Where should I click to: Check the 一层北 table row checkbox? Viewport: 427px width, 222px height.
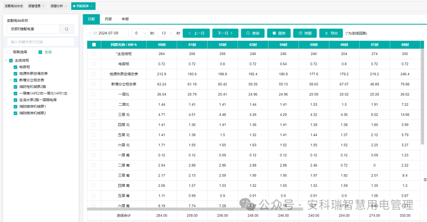pos(94,94)
